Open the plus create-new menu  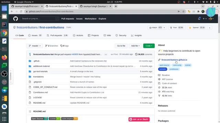(205, 19)
